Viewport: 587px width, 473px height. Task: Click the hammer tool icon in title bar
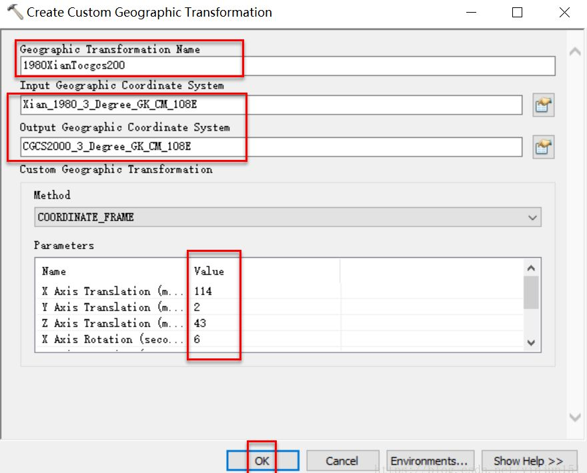pyautogui.click(x=13, y=12)
